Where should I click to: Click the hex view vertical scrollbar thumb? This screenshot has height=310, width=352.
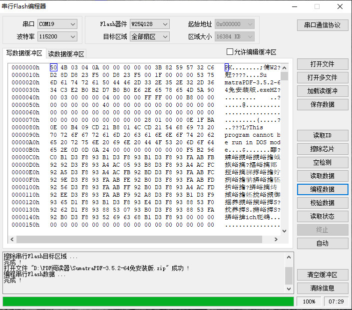[285, 76]
